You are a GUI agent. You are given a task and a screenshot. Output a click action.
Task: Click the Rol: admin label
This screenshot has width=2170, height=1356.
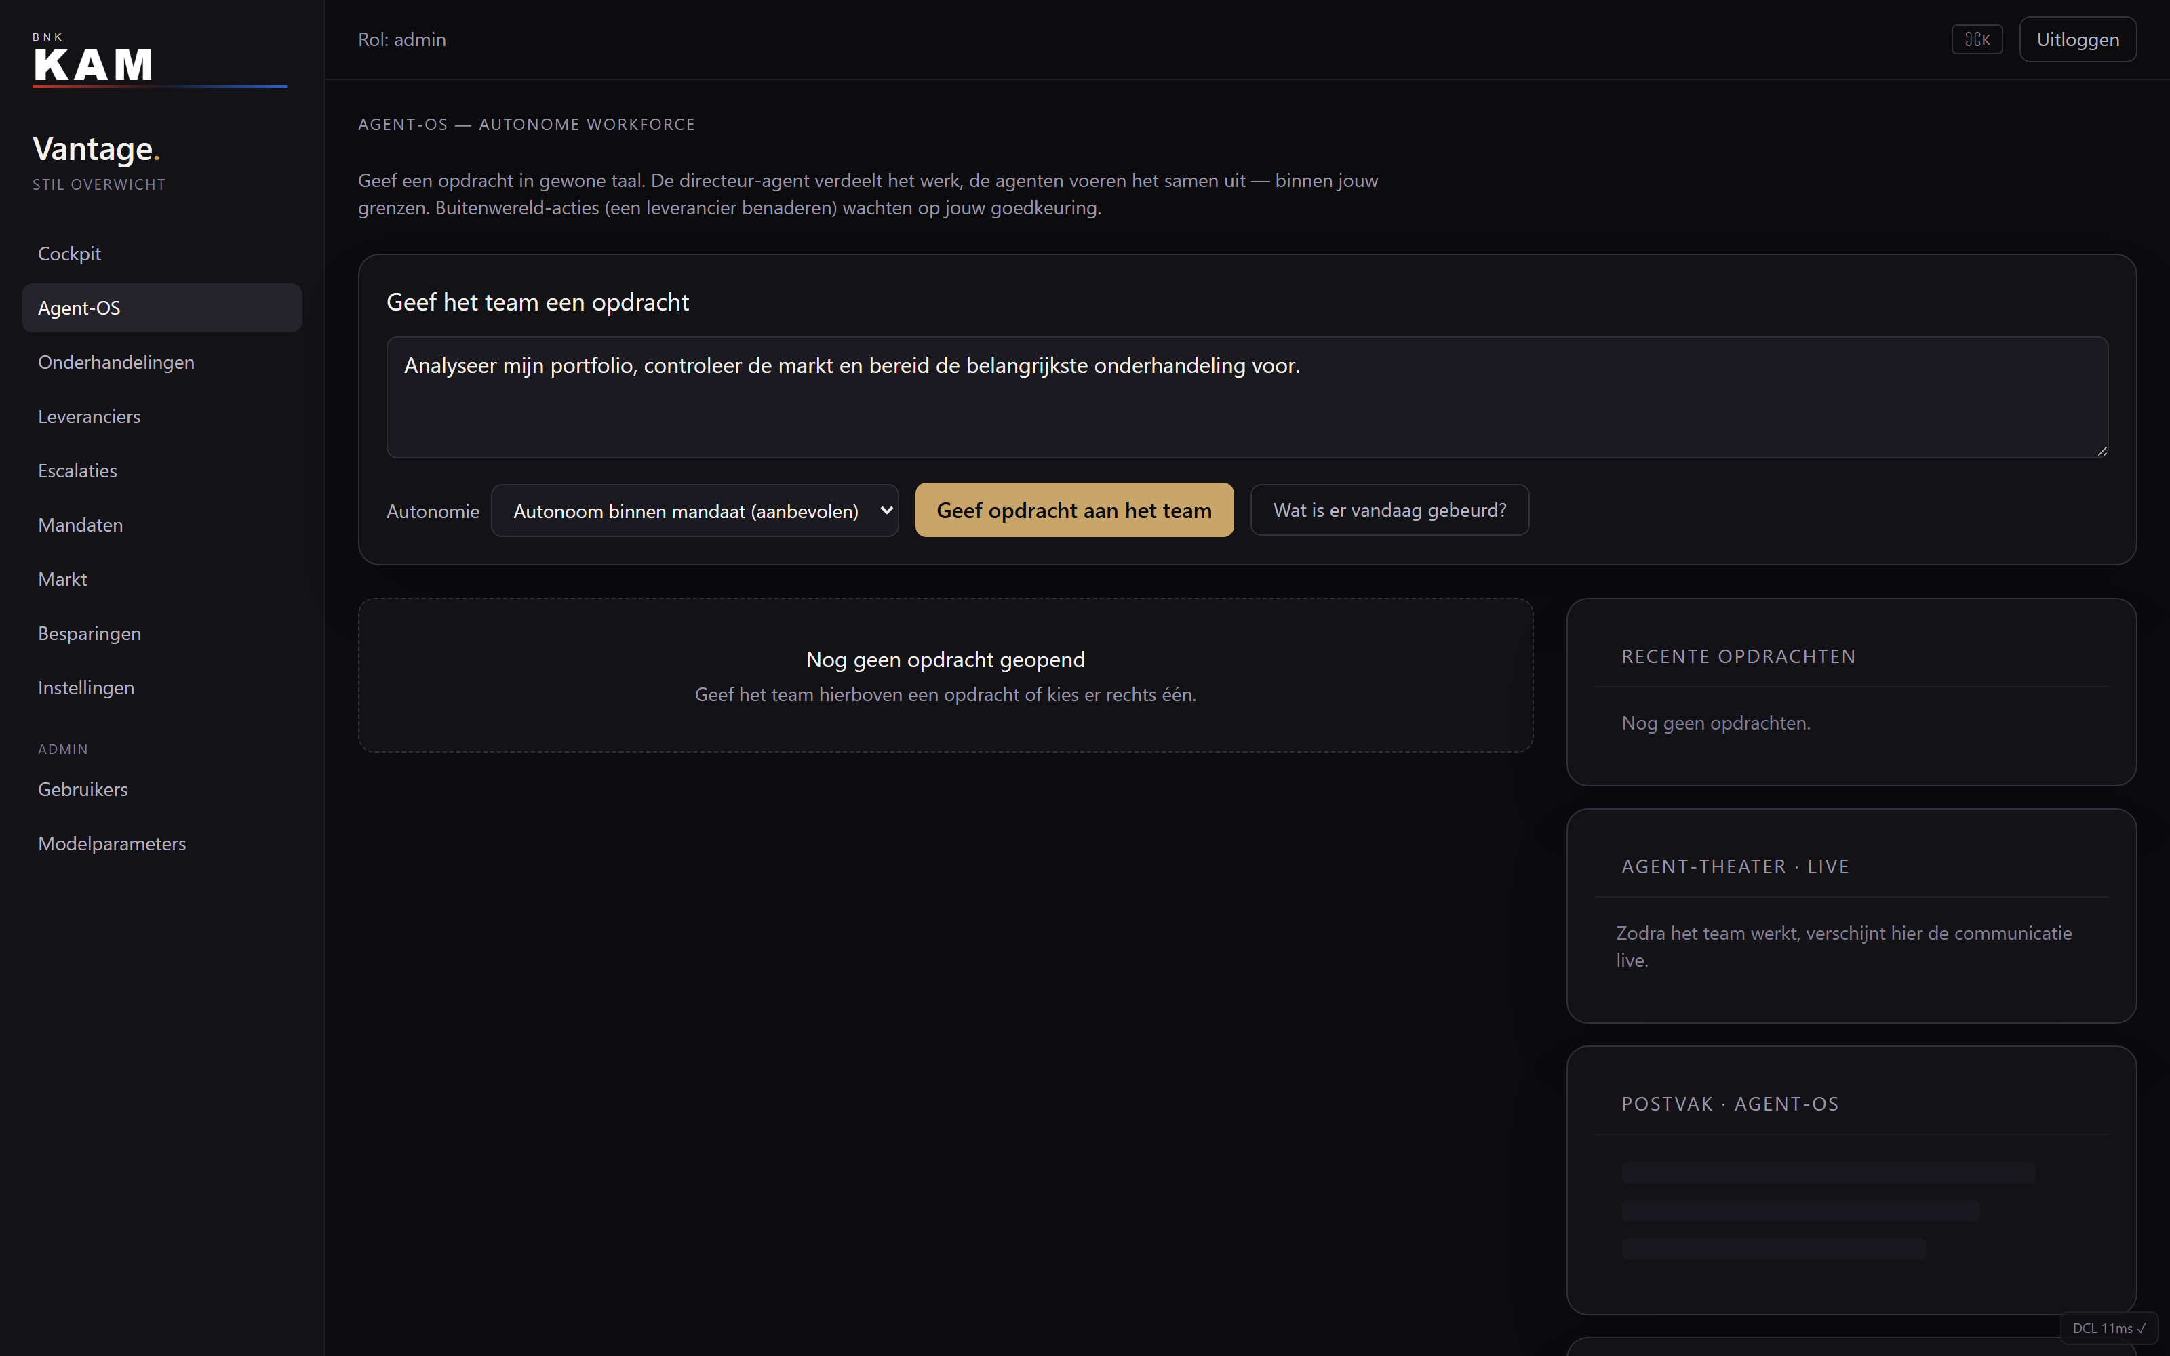pos(401,39)
